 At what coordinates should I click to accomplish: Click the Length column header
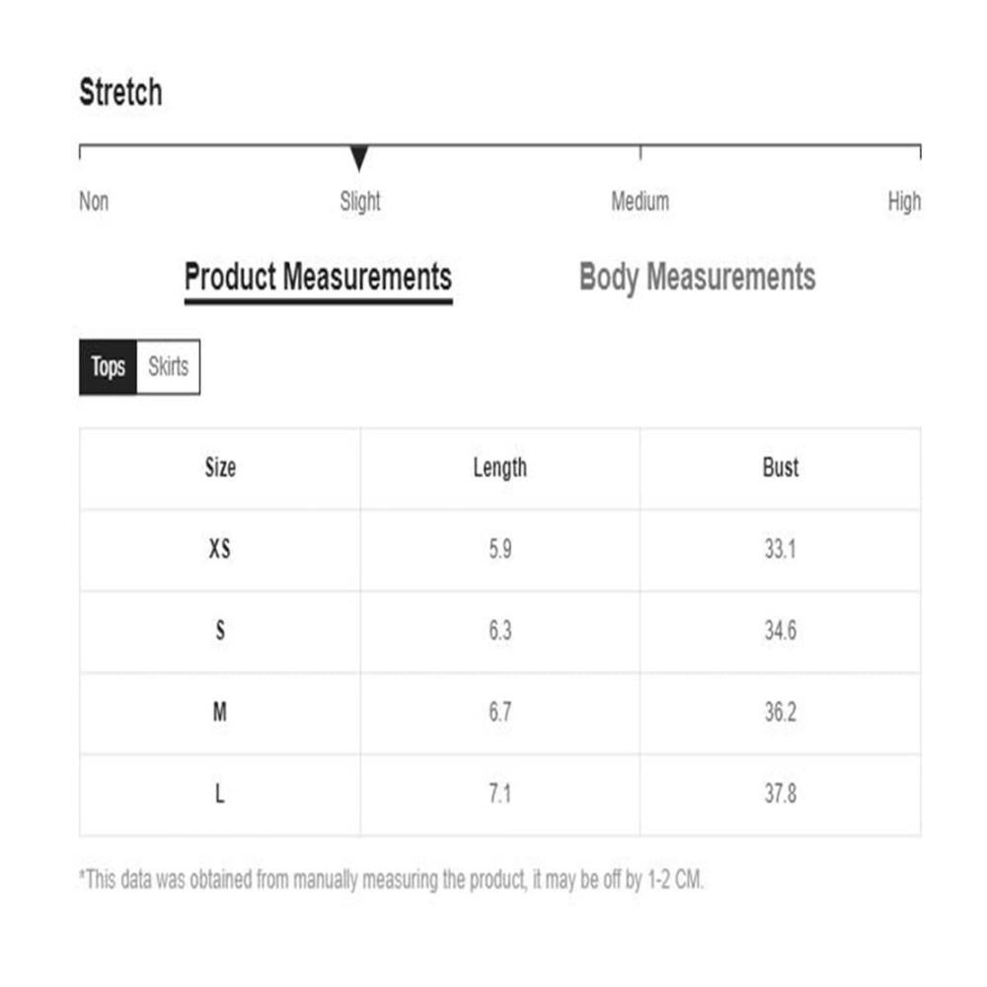pos(499,468)
